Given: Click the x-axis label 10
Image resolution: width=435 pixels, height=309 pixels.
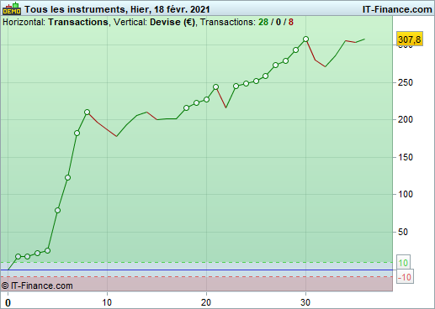Looking at the screenshot, I should [107, 302].
